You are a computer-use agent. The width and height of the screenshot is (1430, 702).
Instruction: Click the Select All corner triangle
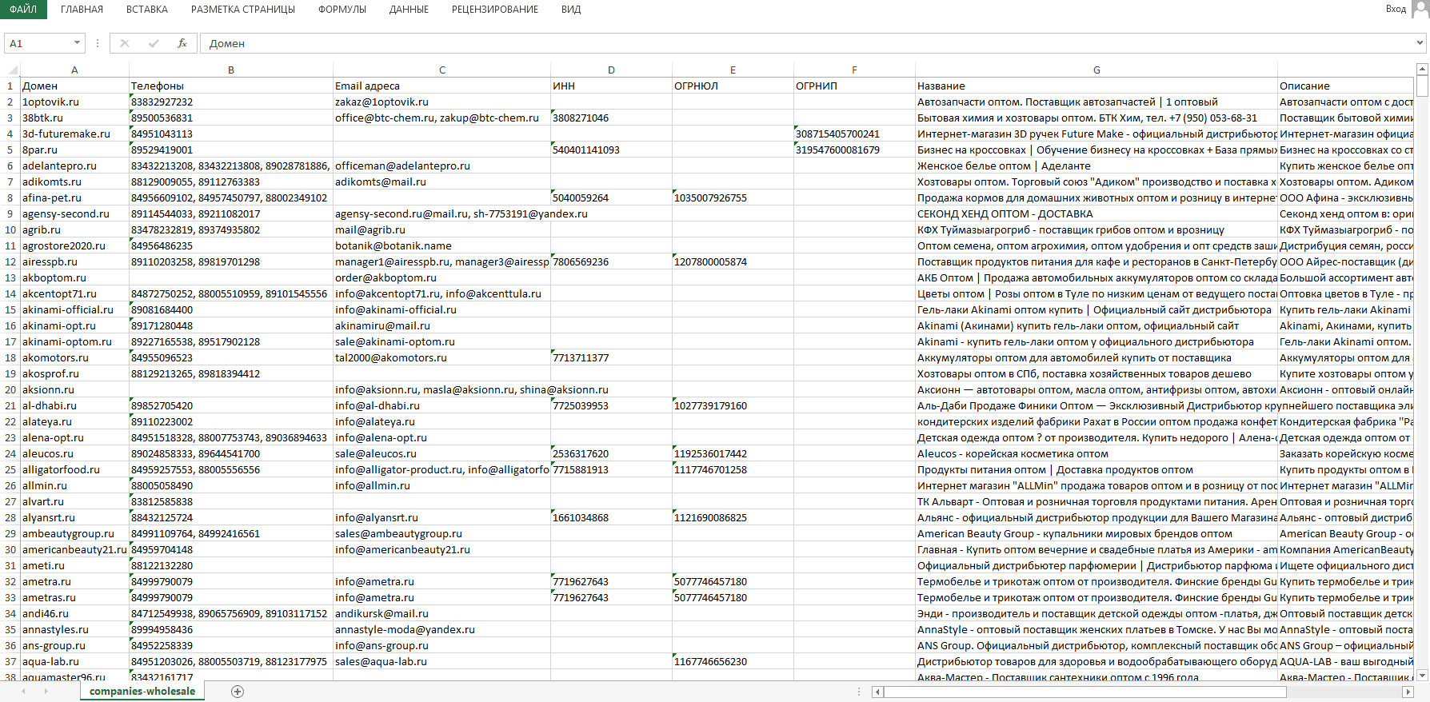click(x=10, y=70)
